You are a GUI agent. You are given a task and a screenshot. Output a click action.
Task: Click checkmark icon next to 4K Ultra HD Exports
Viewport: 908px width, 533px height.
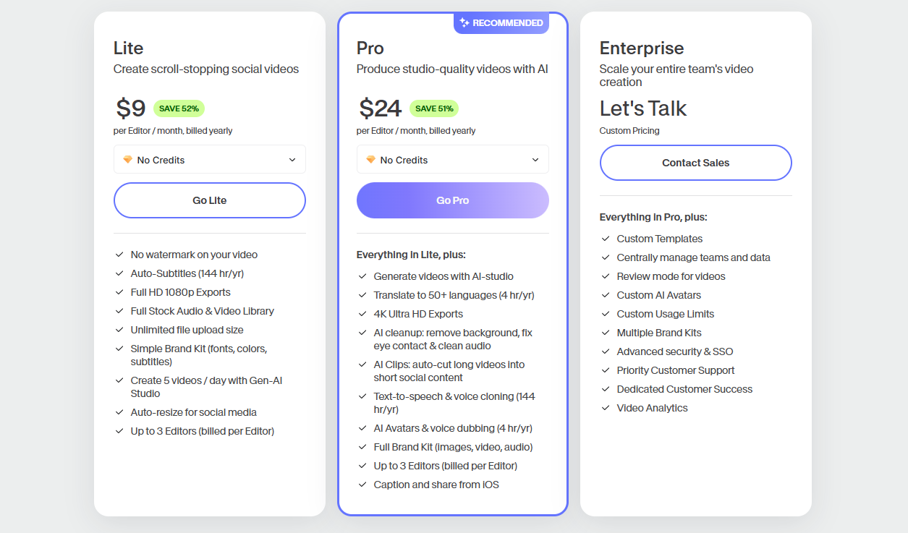point(362,314)
